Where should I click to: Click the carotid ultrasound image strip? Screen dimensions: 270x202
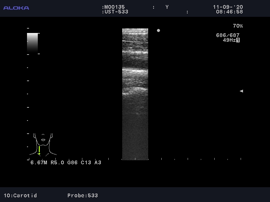tap(135, 94)
